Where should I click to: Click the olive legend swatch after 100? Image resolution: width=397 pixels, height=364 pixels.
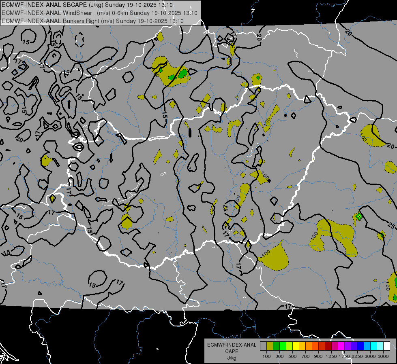pyautogui.click(x=270, y=346)
